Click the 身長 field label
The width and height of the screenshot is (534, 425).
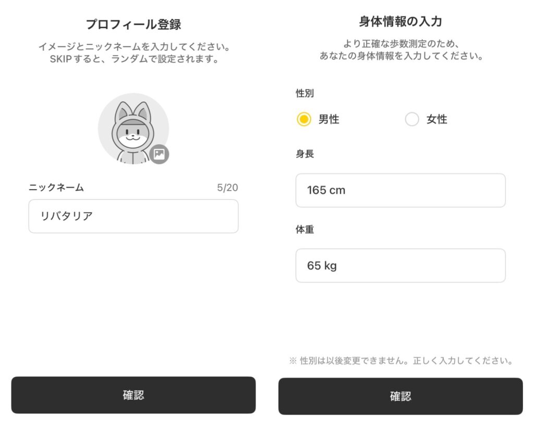tap(305, 154)
